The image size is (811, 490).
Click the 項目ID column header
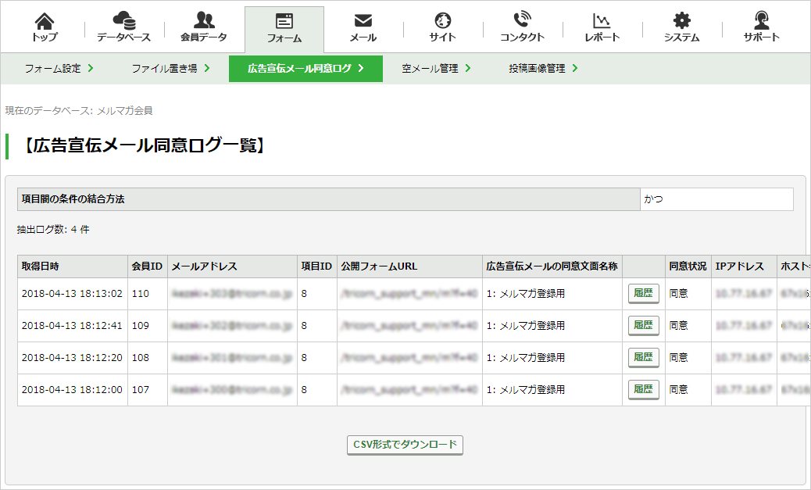317,266
